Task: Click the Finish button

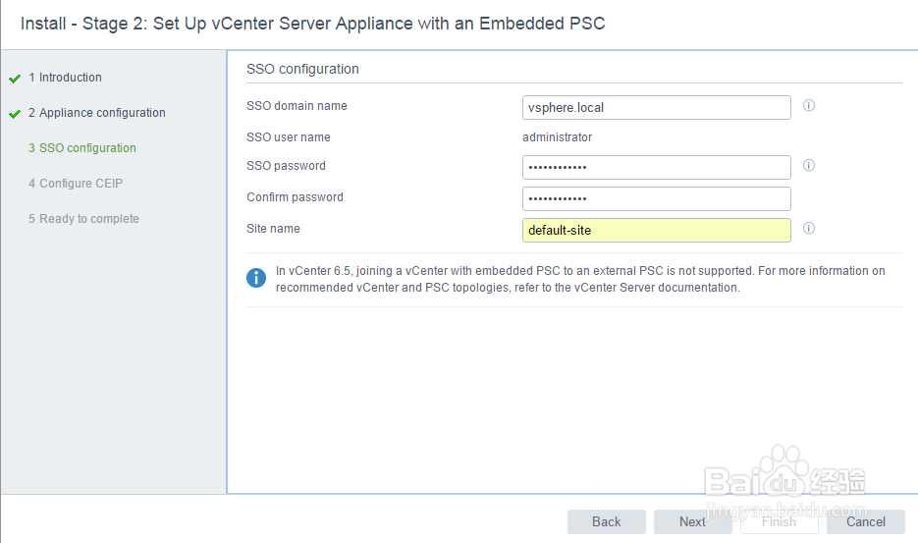Action: 779,521
